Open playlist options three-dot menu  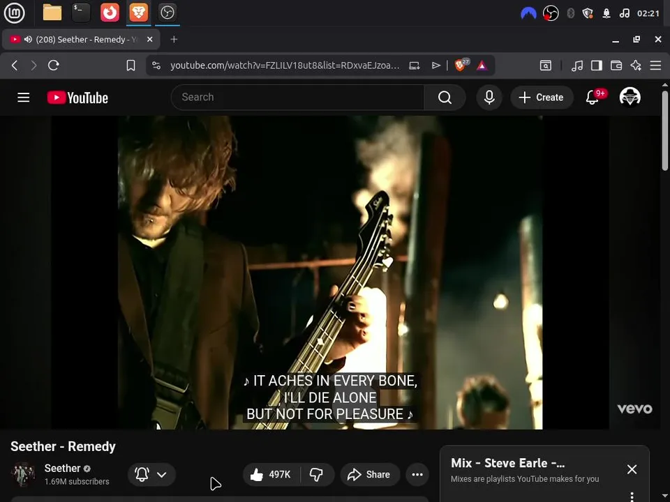coord(632,496)
